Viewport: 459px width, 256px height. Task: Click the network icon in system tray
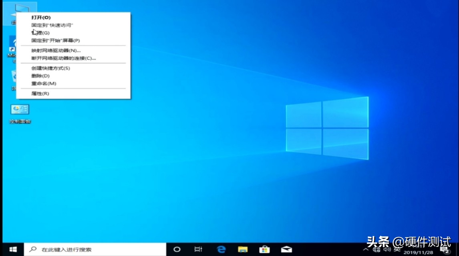[x=376, y=250]
